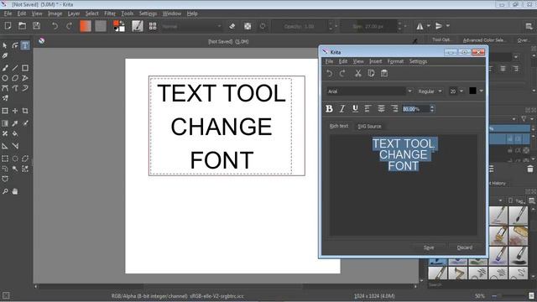The image size is (537, 302).
Task: Select the Move tool
Action: point(15,111)
